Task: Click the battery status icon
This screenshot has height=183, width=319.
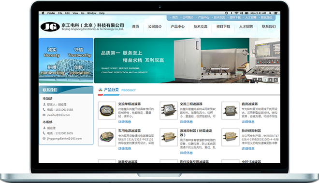Action: click(x=246, y=13)
